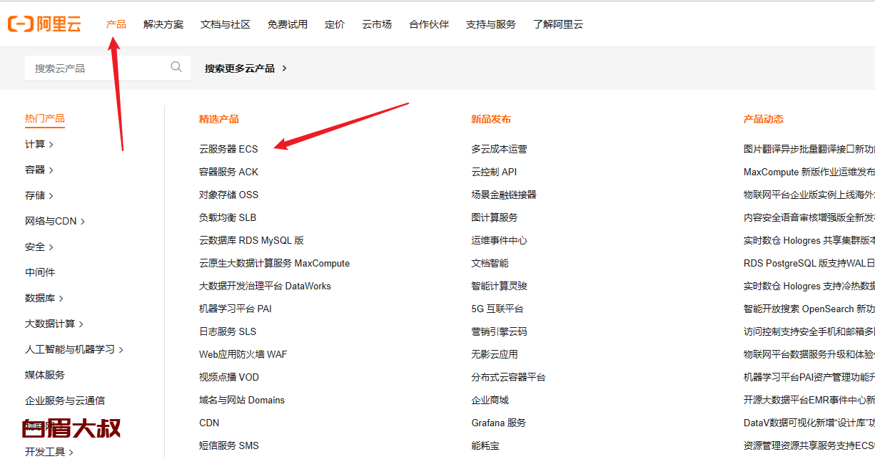Open 无影云应用 link
The height and width of the screenshot is (459, 875).
[495, 354]
